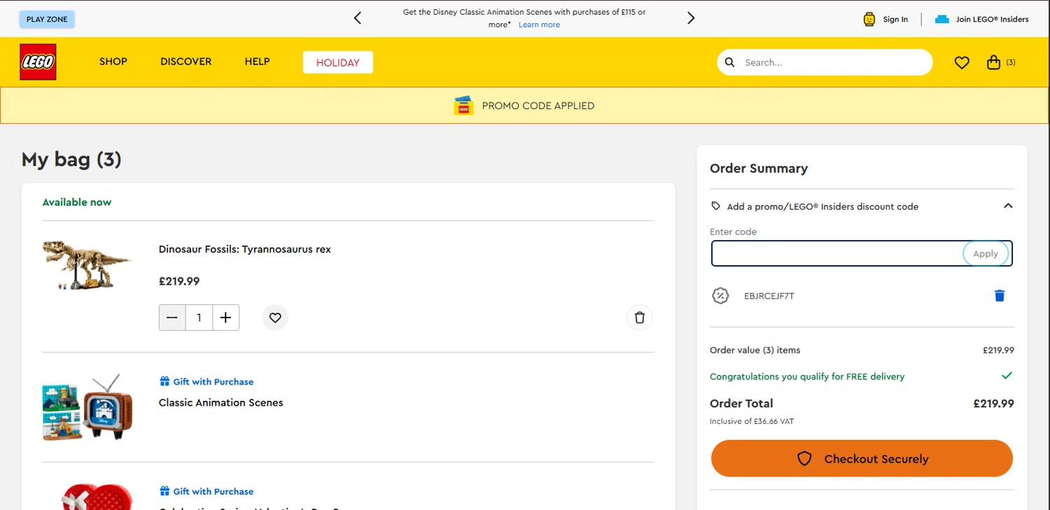
Task: Click Join LEGO Insiders link
Action: pyautogui.click(x=992, y=20)
